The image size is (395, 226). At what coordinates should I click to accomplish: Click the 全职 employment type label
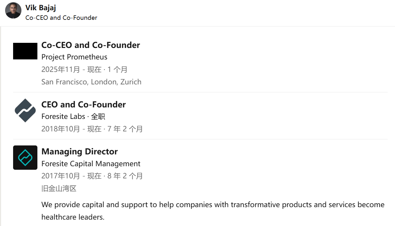coord(98,116)
